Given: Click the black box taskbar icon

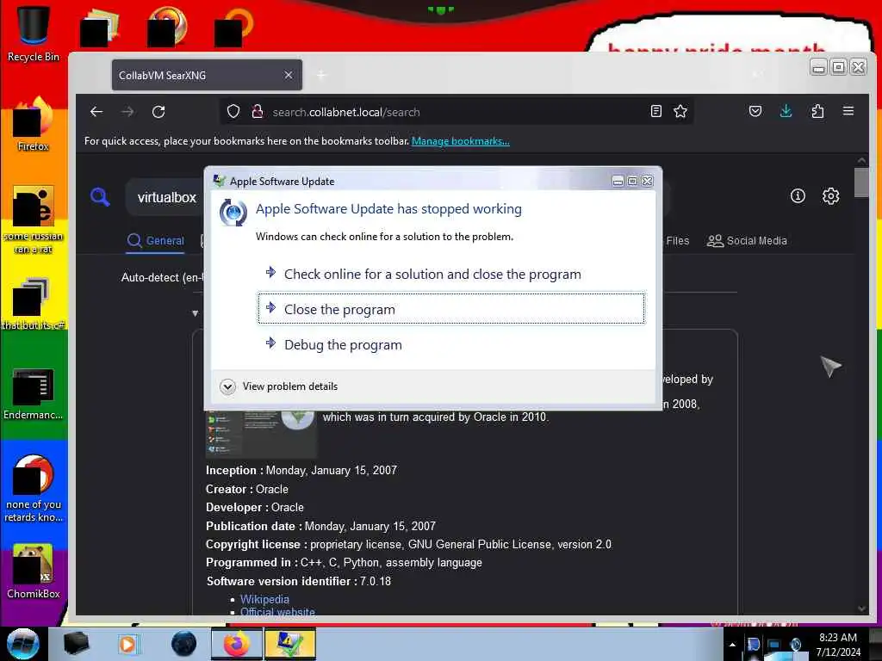Looking at the screenshot, I should 76,644.
